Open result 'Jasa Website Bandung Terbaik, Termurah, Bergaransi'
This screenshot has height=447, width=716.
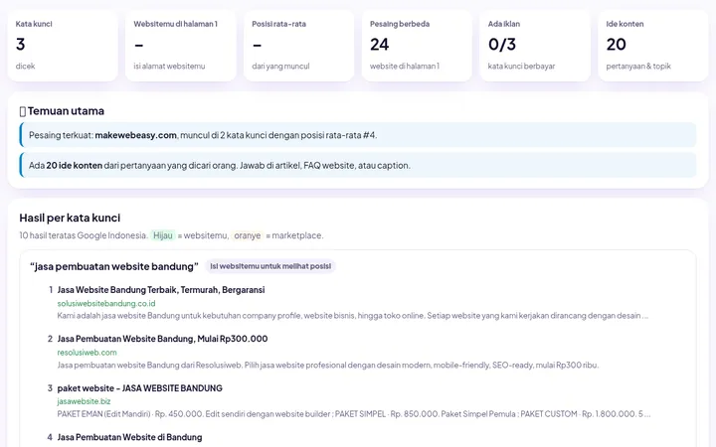click(161, 290)
